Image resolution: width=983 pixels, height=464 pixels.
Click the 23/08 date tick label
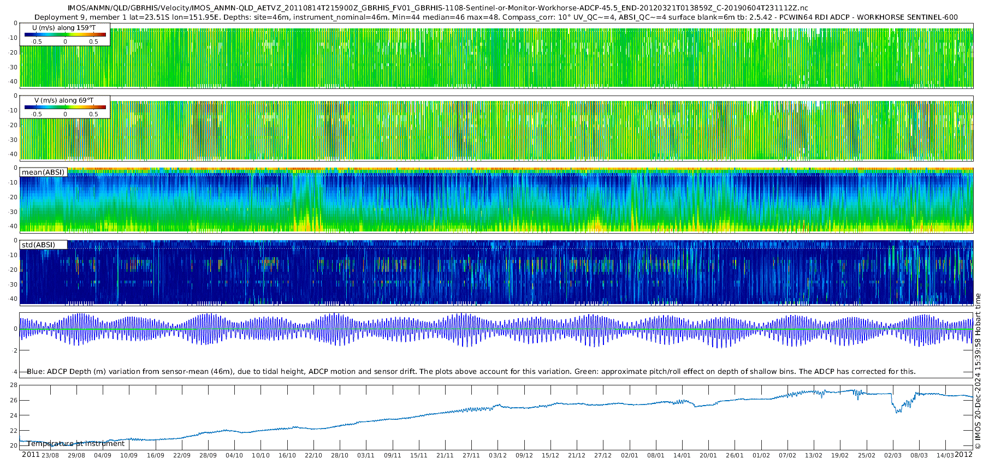[50, 455]
